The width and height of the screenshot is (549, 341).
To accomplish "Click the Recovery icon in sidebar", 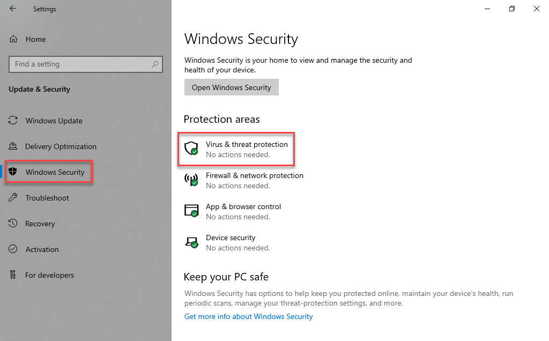I will [x=13, y=224].
